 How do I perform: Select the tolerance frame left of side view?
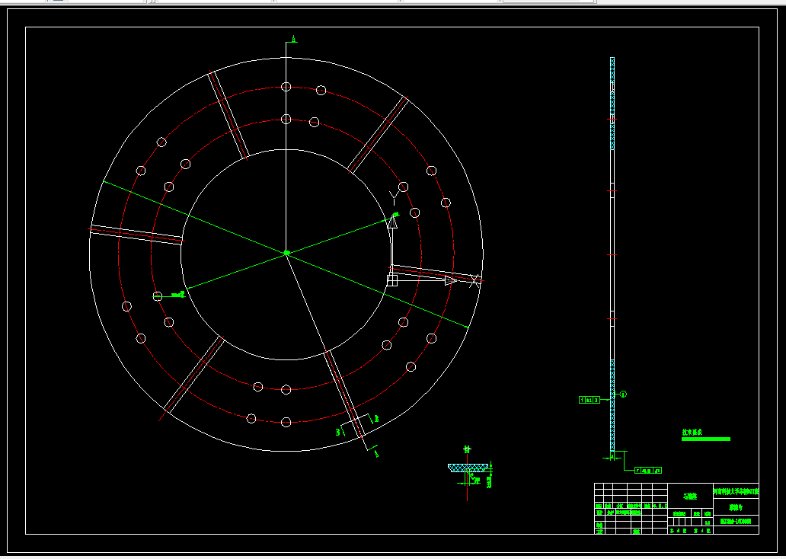[x=590, y=400]
